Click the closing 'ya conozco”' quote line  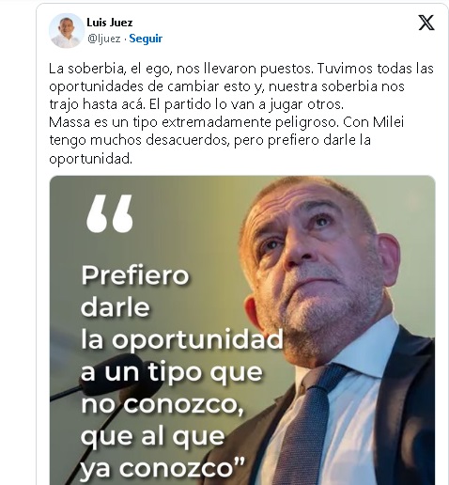tap(163, 468)
